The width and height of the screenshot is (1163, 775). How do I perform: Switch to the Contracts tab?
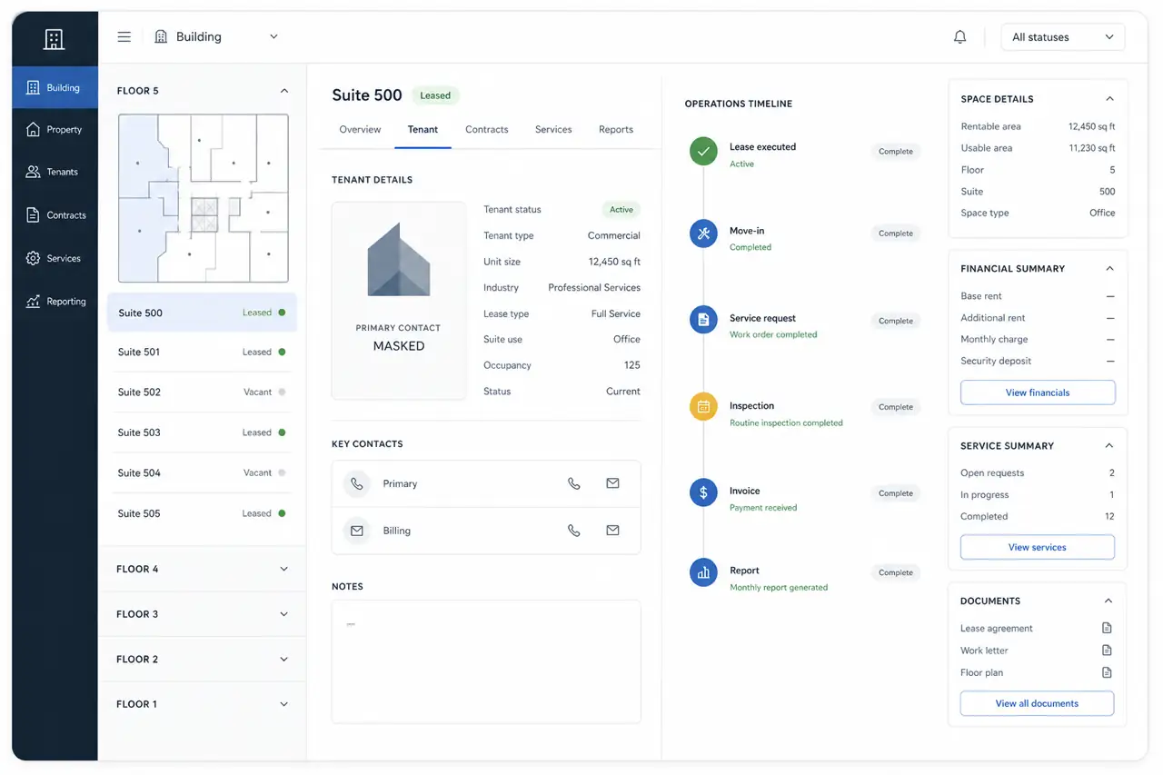[x=487, y=130]
